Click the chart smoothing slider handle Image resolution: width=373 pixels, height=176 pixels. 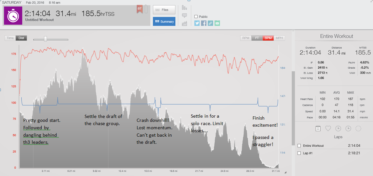(46, 39)
